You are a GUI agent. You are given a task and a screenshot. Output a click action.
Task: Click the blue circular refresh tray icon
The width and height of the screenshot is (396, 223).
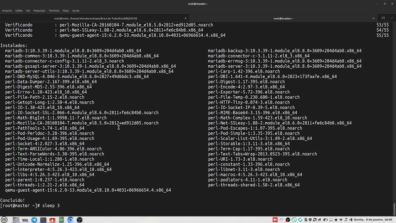pyautogui.click(x=300, y=220)
